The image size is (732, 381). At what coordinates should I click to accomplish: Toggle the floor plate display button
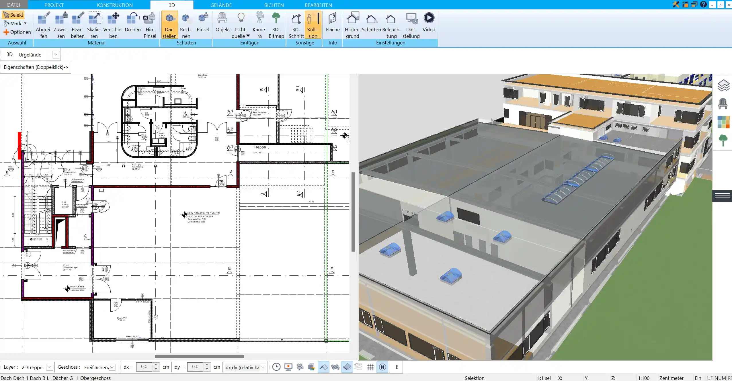[x=347, y=367]
